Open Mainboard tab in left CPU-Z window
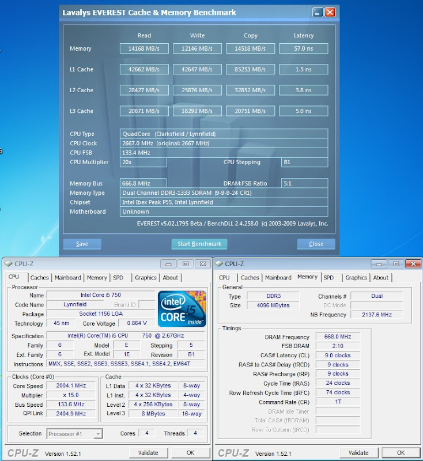Screen dimensions: 423x461 tap(67, 278)
